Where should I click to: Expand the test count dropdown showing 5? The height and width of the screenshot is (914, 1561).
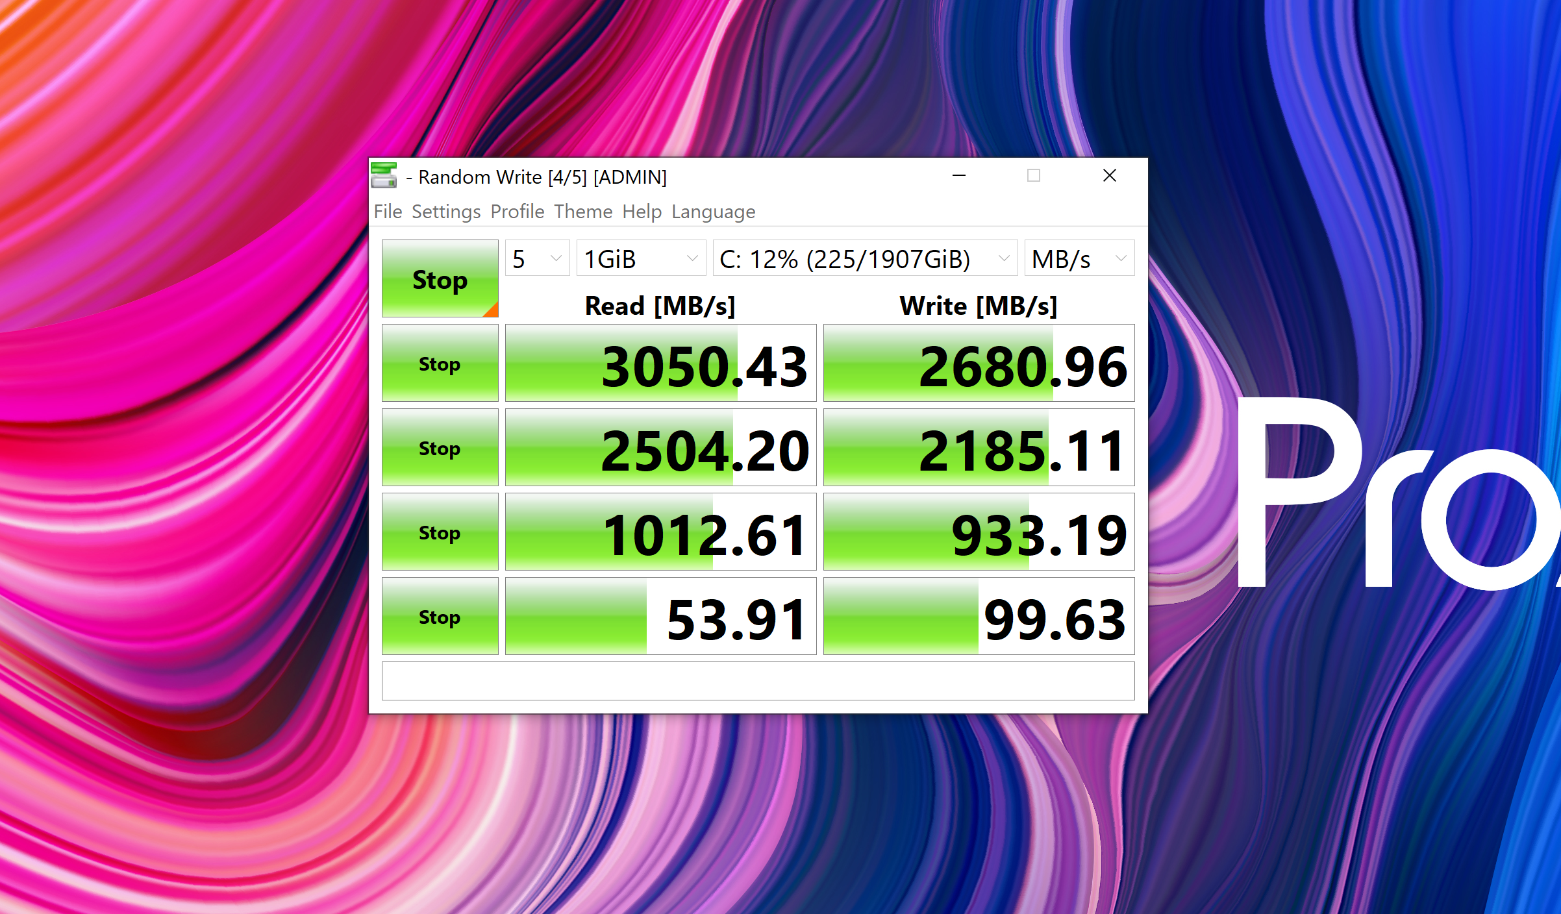coord(537,258)
